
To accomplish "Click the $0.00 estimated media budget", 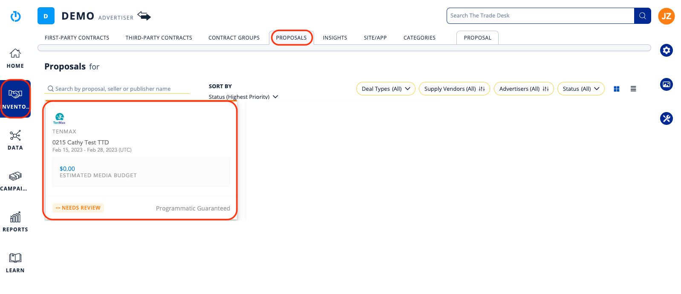I will pyautogui.click(x=67, y=169).
